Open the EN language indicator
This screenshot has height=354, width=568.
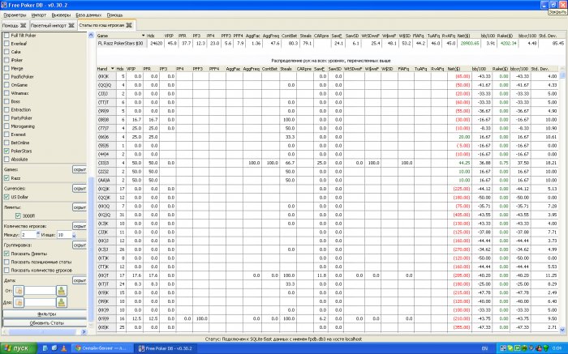(x=484, y=348)
